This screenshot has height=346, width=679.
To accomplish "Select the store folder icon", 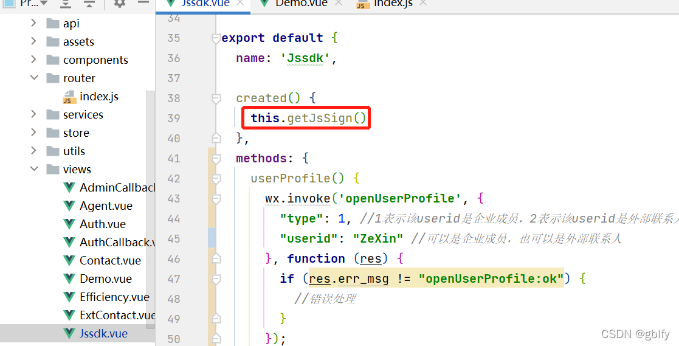I will 53,133.
